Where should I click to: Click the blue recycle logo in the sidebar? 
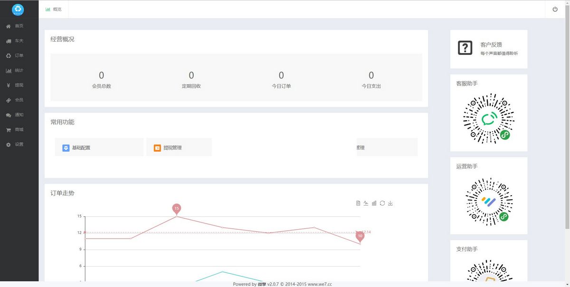tap(18, 9)
